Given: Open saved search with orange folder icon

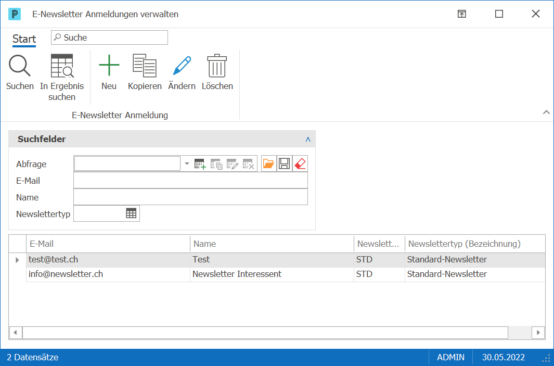Looking at the screenshot, I should coord(268,163).
